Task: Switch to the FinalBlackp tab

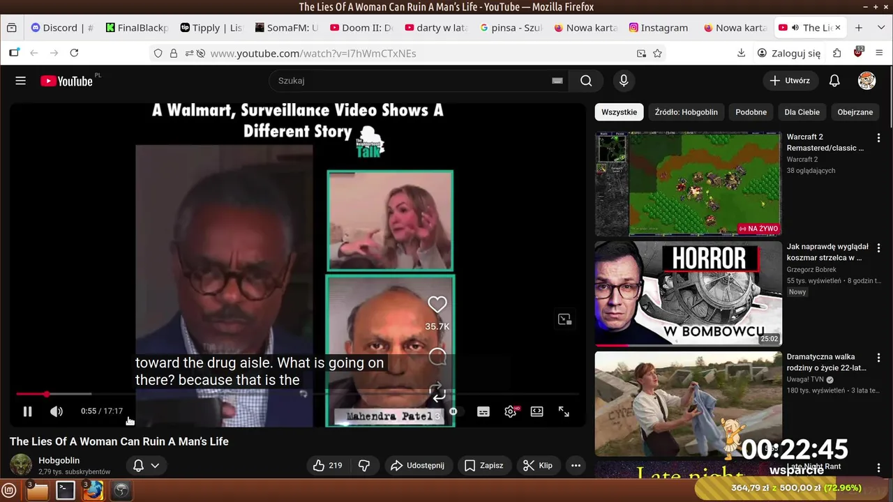Action: (137, 28)
